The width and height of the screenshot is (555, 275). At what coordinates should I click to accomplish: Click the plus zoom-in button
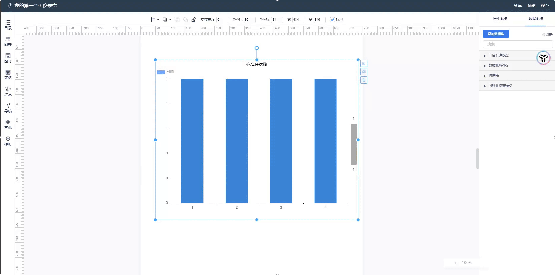click(456, 263)
